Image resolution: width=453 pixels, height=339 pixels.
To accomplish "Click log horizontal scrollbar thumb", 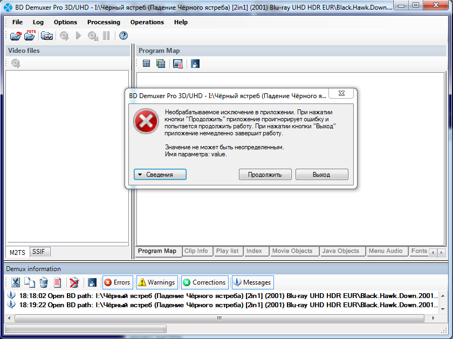I will coord(219,318).
